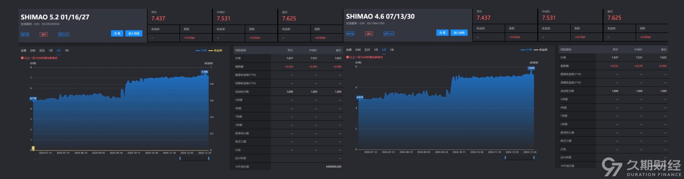Click right handle of right chart range slider
Image resolution: width=684 pixels, height=179 pixels.
pyautogui.click(x=534, y=157)
